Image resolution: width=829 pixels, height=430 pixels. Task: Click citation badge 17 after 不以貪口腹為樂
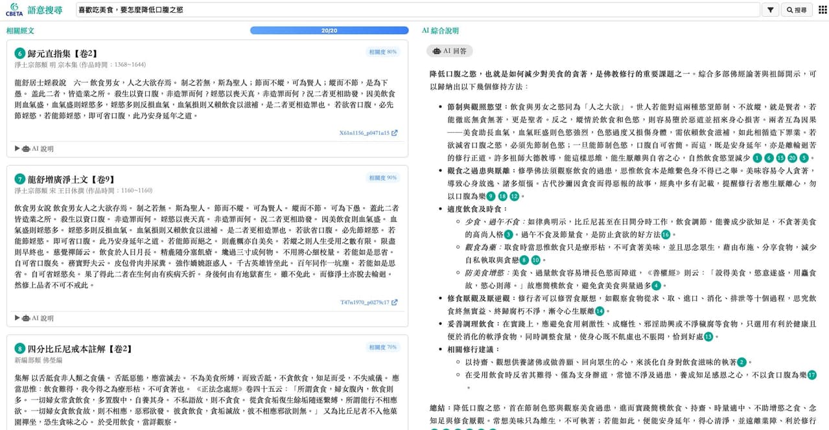pos(811,375)
